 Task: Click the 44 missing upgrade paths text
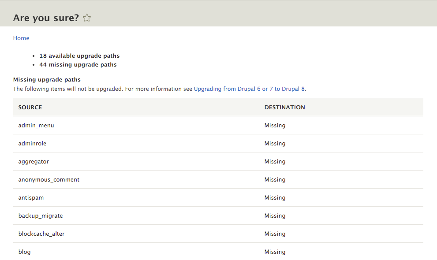point(78,65)
